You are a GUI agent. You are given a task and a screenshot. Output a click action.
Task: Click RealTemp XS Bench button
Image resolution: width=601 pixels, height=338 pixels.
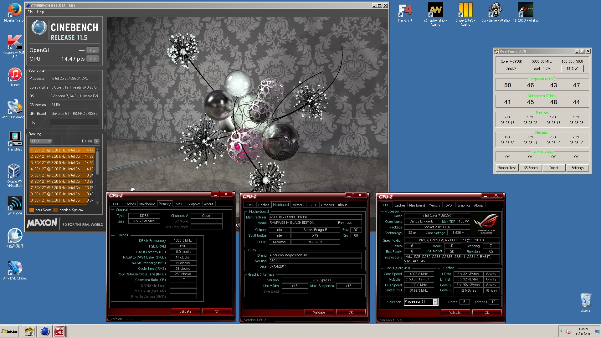coord(531,168)
